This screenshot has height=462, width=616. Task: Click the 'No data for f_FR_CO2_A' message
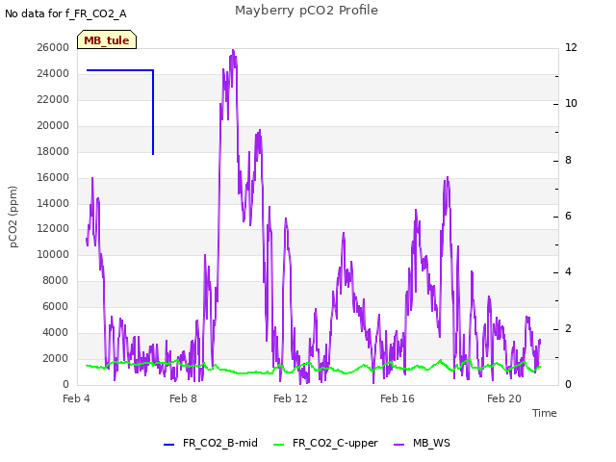pyautogui.click(x=65, y=13)
